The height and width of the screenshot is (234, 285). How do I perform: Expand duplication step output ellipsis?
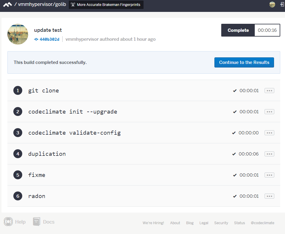tap(269, 154)
